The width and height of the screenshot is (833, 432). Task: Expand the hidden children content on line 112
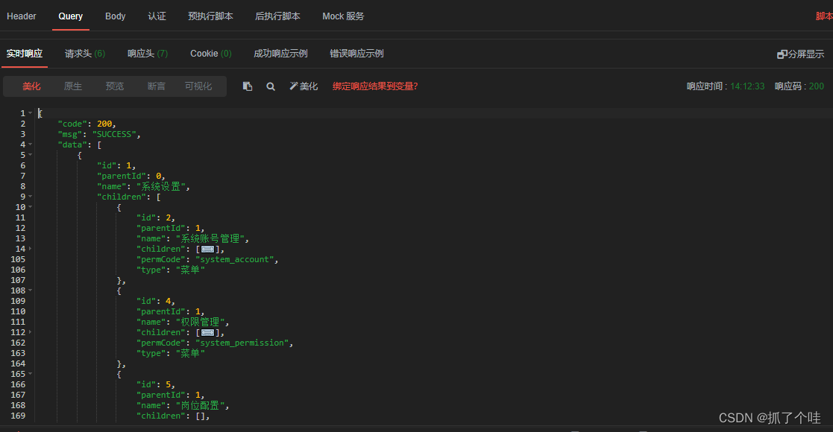[x=207, y=332]
